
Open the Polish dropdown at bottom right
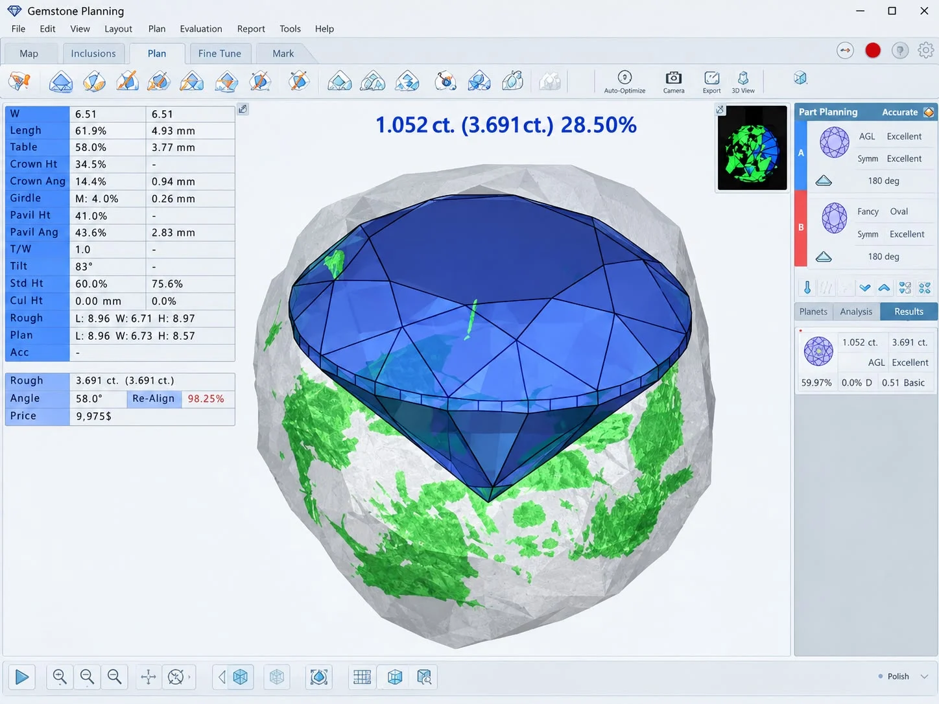904,676
